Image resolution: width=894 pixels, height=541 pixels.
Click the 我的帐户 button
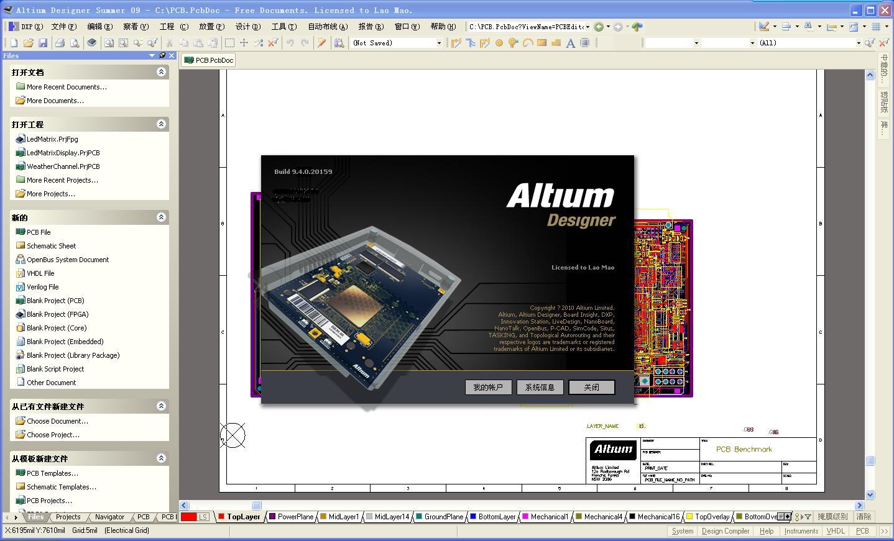point(488,387)
